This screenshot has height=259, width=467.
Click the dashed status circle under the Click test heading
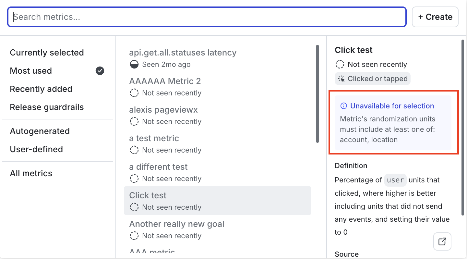tap(340, 64)
